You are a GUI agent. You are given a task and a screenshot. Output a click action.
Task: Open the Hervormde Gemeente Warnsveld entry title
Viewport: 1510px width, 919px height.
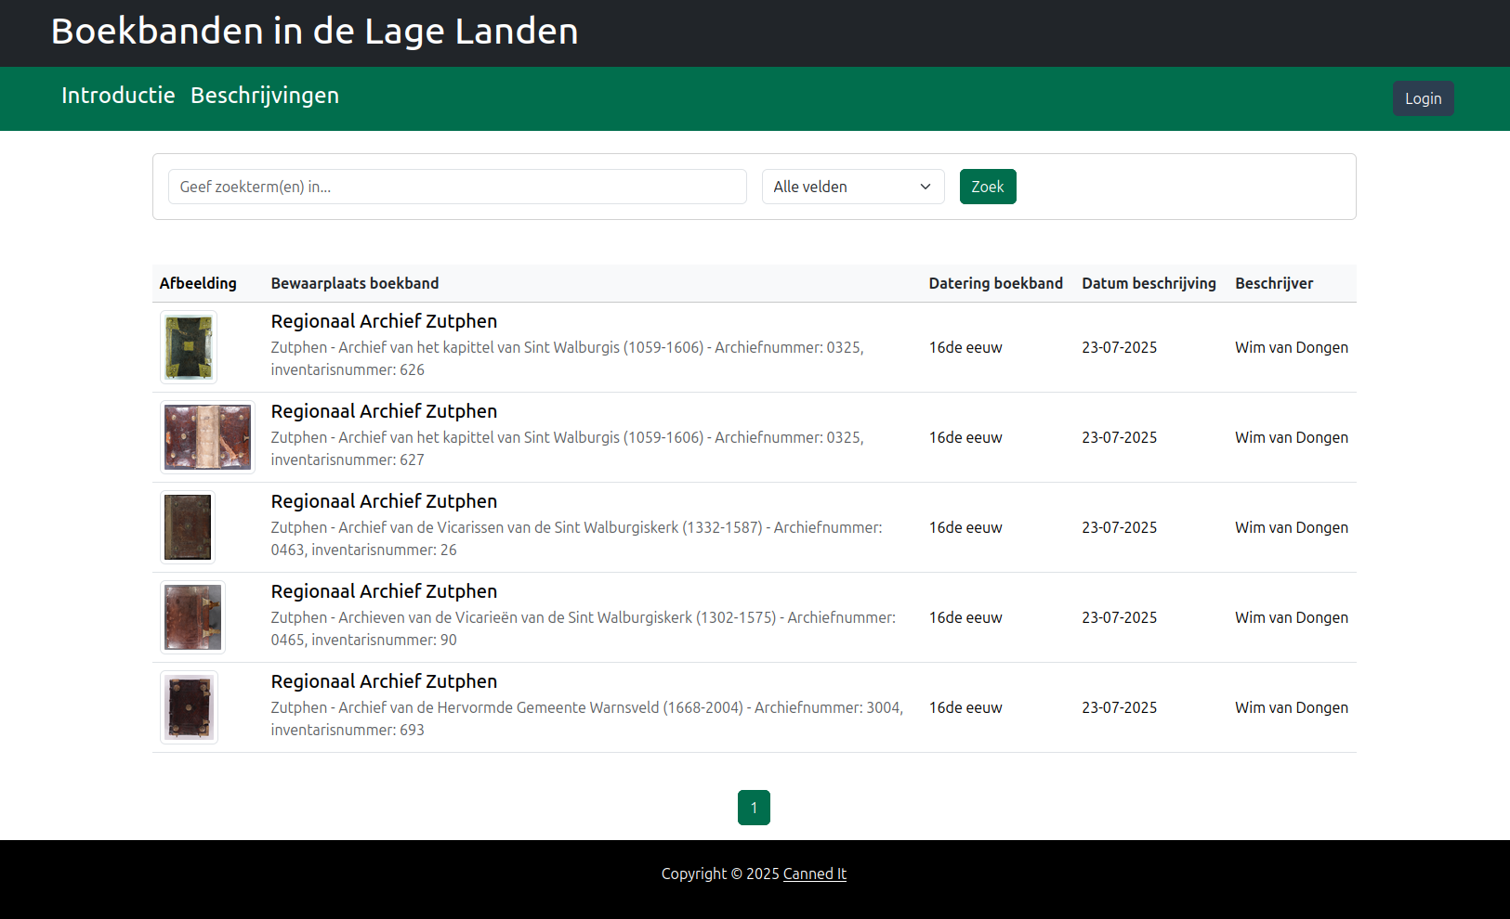tap(384, 681)
